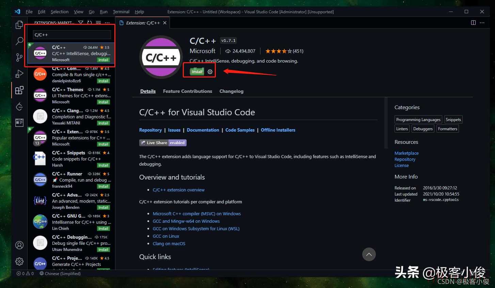
Task: Open GCC and Mingw-w64 on Windows link
Action: (x=186, y=221)
